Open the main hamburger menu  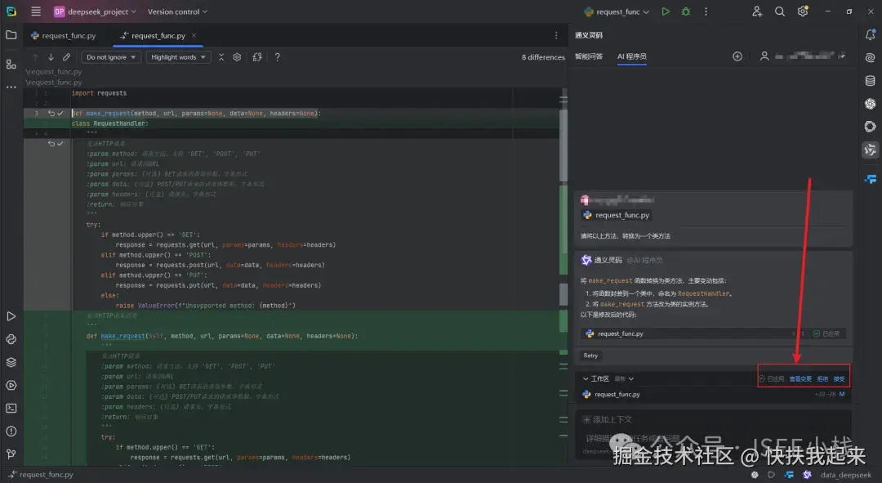click(35, 11)
